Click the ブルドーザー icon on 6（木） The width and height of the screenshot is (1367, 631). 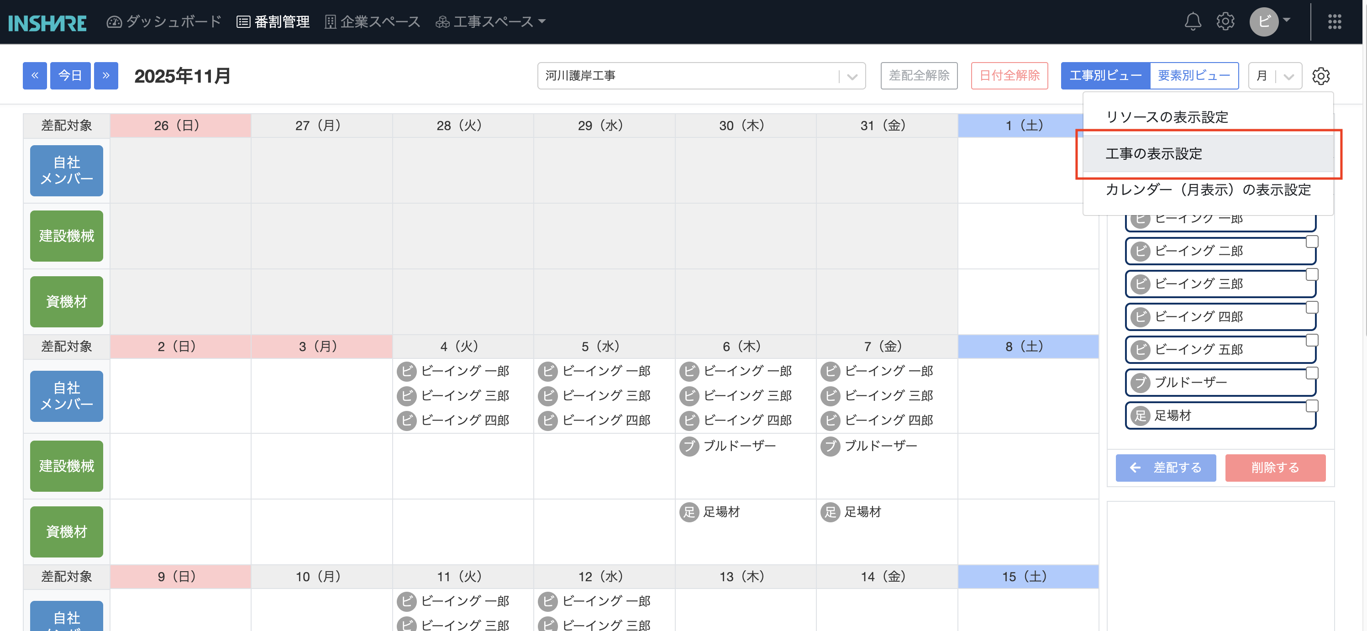click(689, 446)
